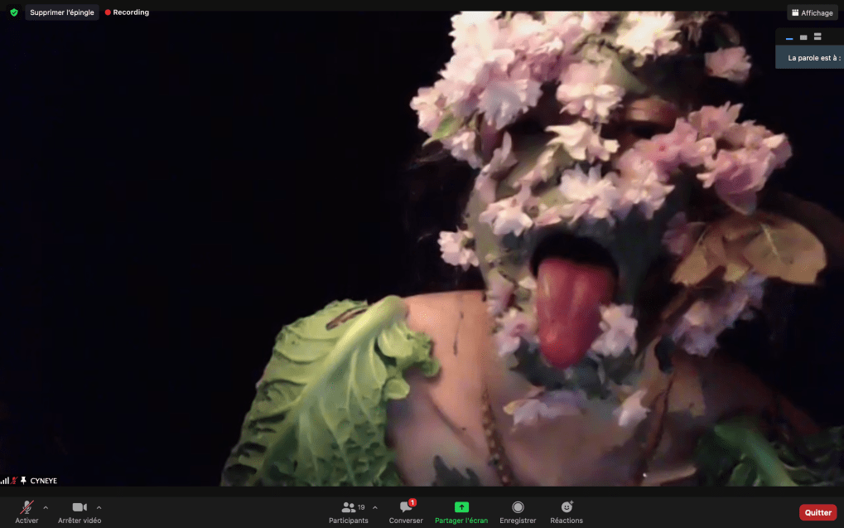Switch thumbnail panel to single-speaker view
This screenshot has width=844, height=528.
click(803, 37)
